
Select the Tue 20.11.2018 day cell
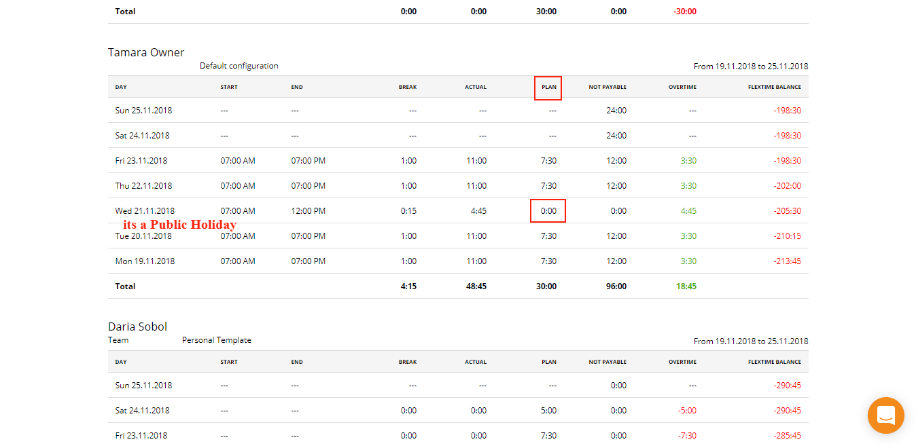coord(142,236)
